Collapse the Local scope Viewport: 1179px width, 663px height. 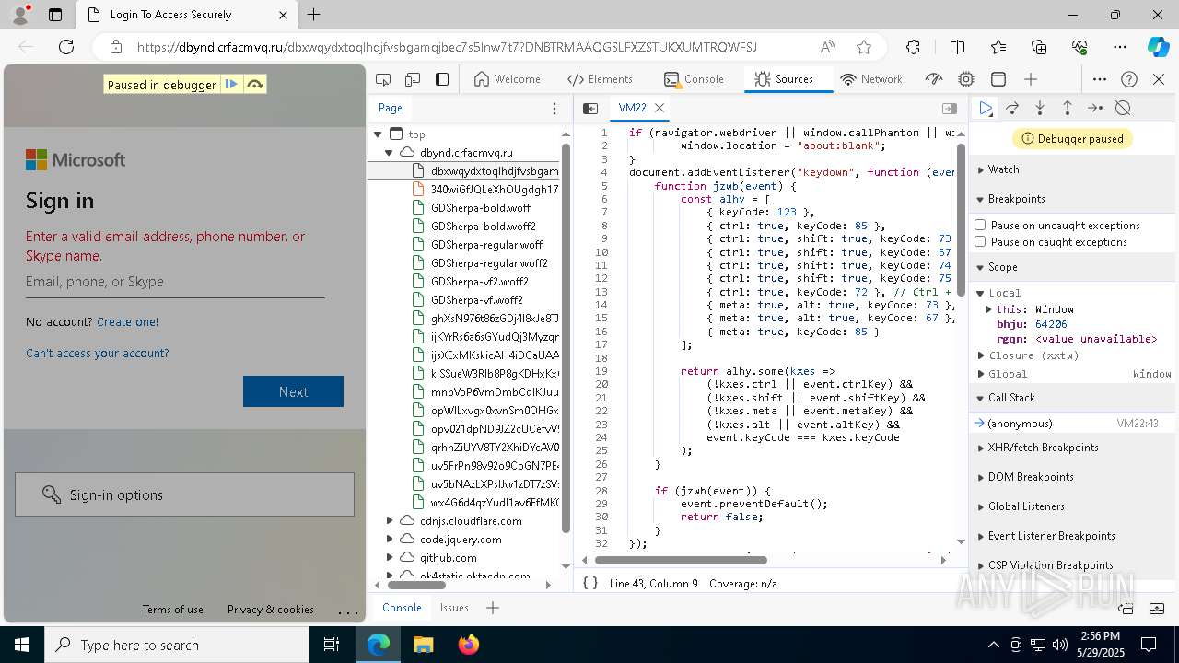pos(982,293)
